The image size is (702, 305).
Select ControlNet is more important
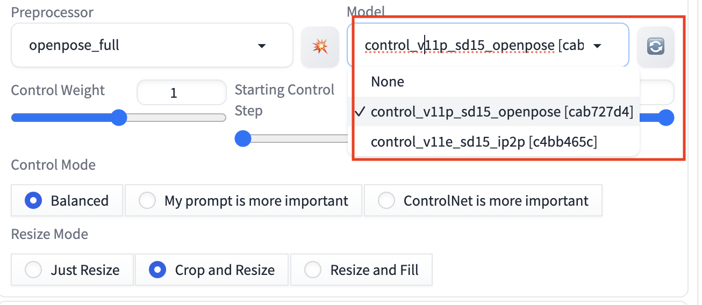pyautogui.click(x=386, y=201)
